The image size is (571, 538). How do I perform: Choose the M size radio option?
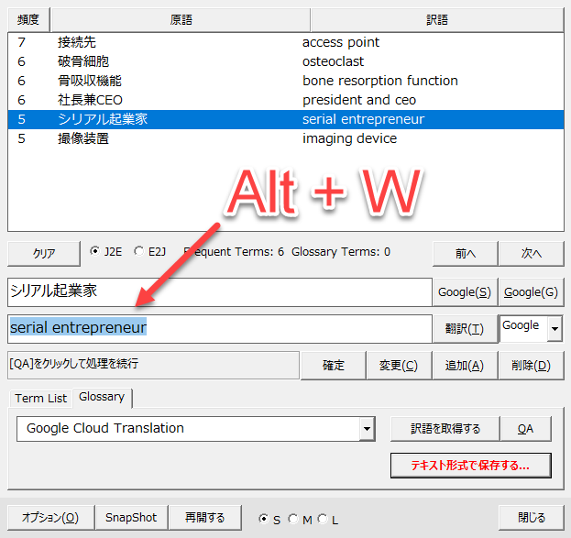click(293, 519)
